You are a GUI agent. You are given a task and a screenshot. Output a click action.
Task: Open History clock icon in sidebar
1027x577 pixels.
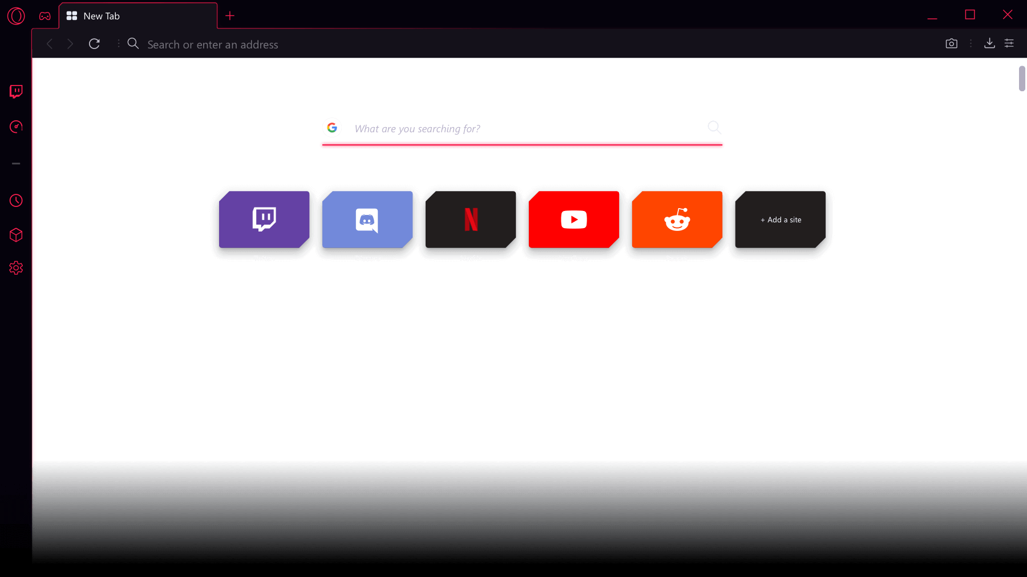click(x=16, y=201)
